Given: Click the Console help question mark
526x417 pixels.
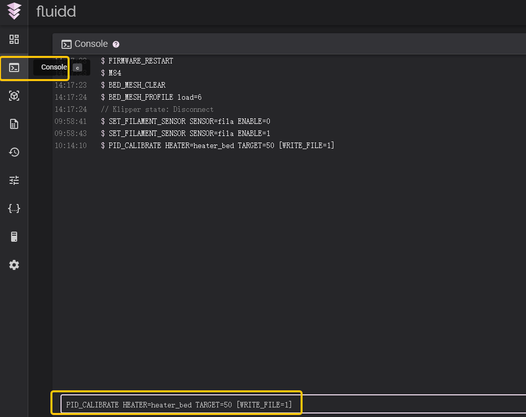Looking at the screenshot, I should pos(116,44).
